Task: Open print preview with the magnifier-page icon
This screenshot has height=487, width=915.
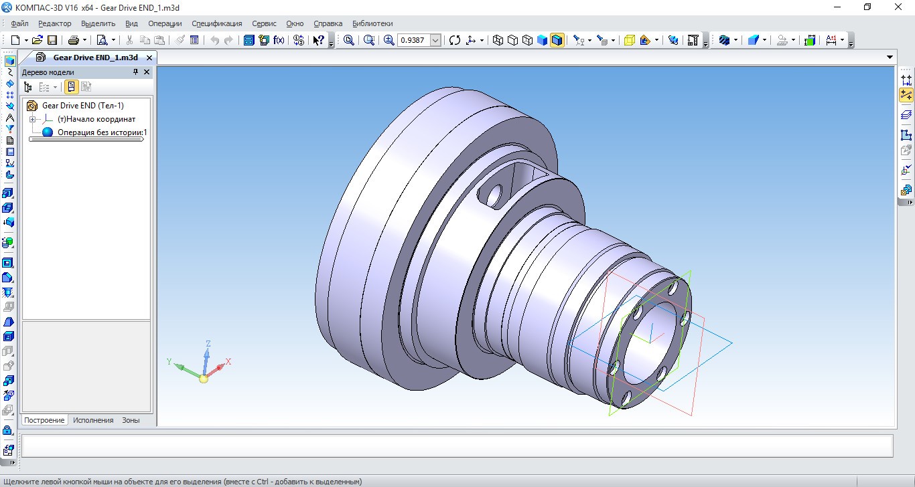Action: coord(102,40)
